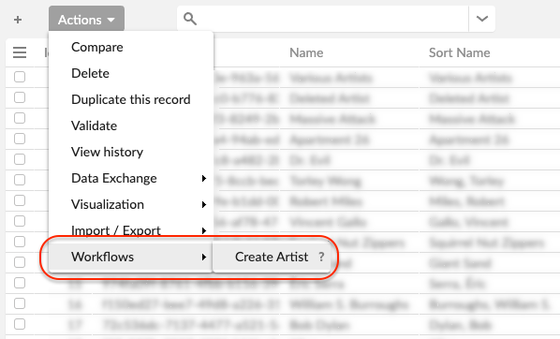
Task: Expand the Data Exchange submenu
Action: 131,178
